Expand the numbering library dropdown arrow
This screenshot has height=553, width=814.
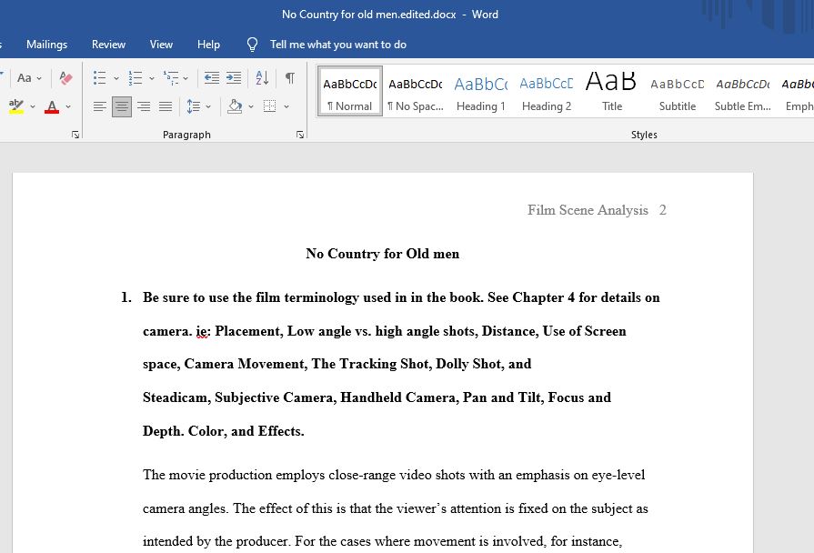point(152,78)
